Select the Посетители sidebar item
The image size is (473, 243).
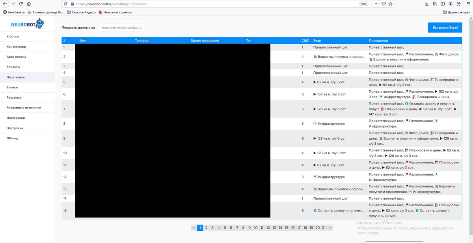[x=27, y=77]
